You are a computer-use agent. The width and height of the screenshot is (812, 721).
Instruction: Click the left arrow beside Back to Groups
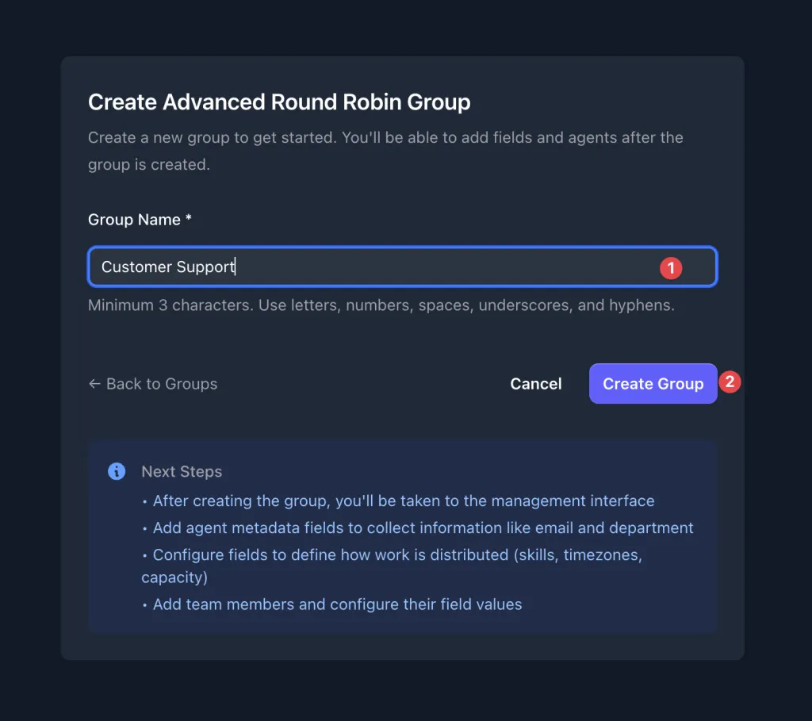coord(94,384)
